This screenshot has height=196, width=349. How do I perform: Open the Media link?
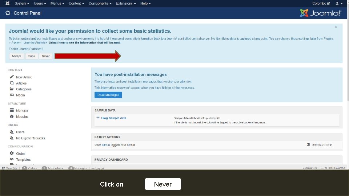point(20,95)
